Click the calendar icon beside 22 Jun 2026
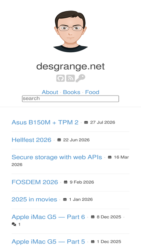141x251 pixels. (59, 140)
